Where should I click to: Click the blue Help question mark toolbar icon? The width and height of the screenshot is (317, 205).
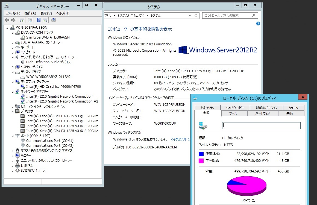pos(39,20)
